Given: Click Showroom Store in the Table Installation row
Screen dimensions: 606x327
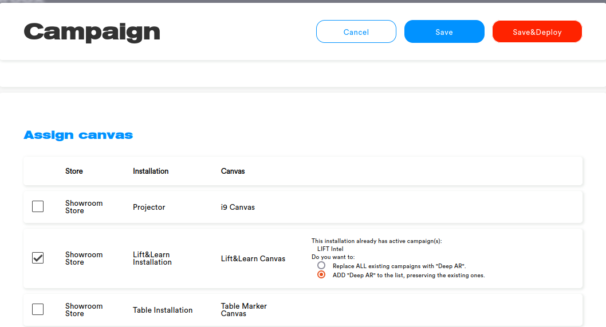Looking at the screenshot, I should coord(84,310).
